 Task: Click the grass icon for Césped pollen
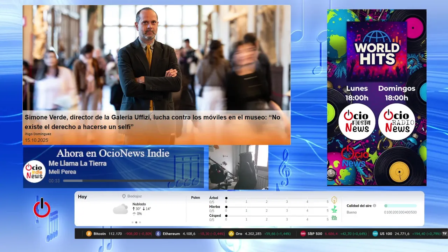pyautogui.click(x=334, y=218)
